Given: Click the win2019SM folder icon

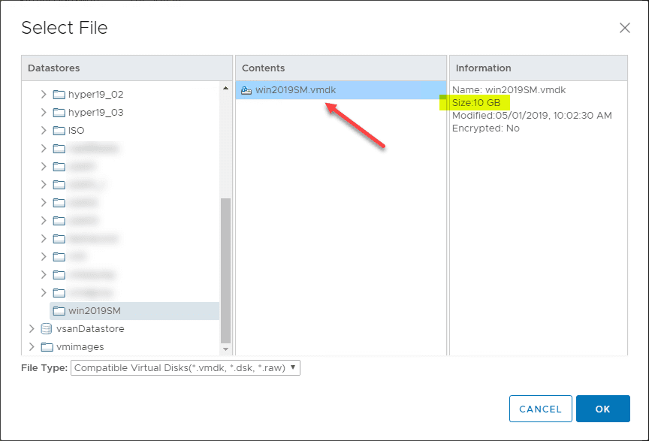Looking at the screenshot, I should (x=59, y=310).
